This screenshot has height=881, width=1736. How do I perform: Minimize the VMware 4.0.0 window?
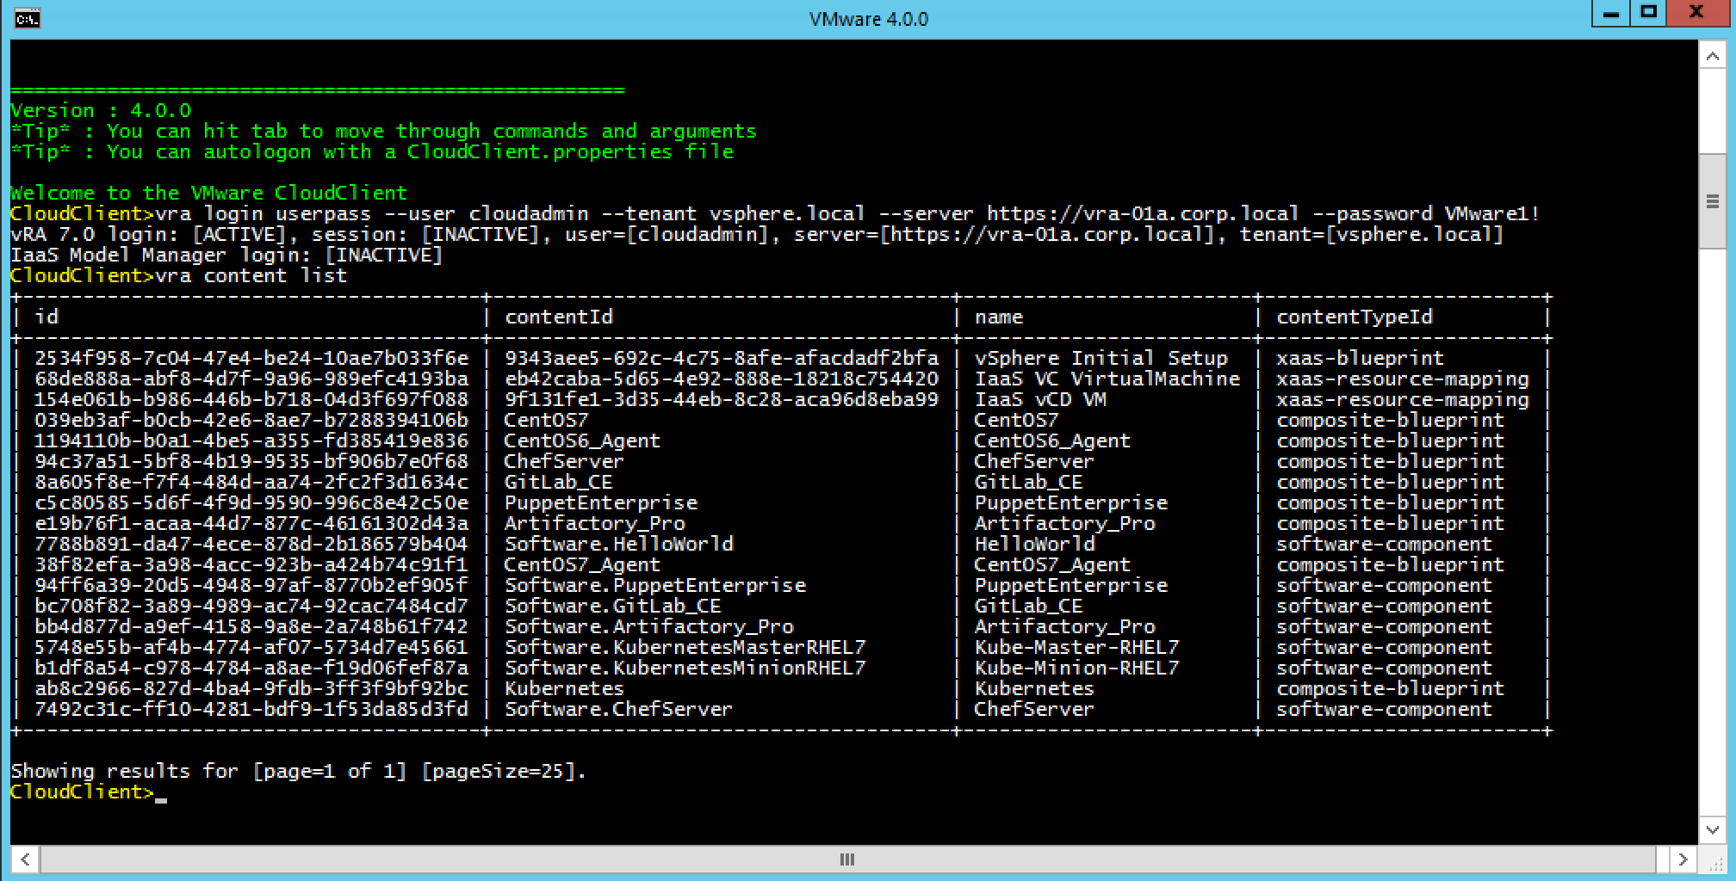(1612, 15)
